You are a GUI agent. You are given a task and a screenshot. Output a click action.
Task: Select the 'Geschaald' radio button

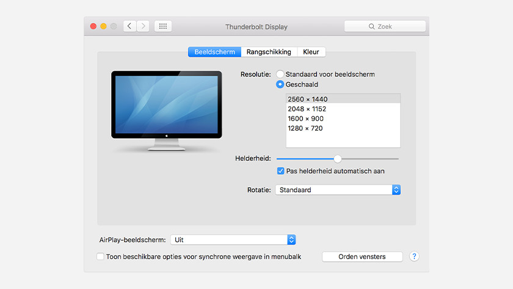pos(280,84)
